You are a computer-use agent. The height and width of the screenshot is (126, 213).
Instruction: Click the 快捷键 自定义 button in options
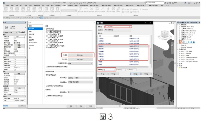[x=80, y=55]
